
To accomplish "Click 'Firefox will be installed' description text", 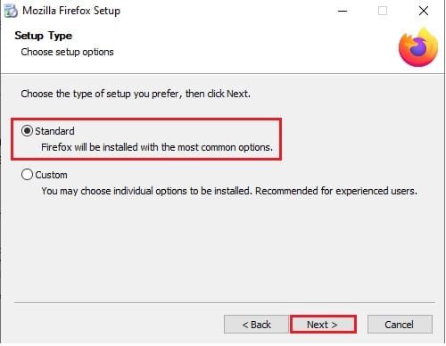I will click(x=157, y=147).
